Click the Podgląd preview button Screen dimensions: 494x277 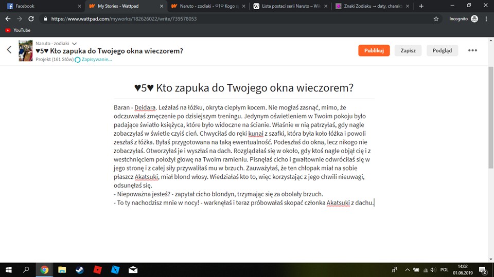pos(442,50)
